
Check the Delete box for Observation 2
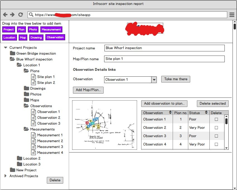(216, 127)
